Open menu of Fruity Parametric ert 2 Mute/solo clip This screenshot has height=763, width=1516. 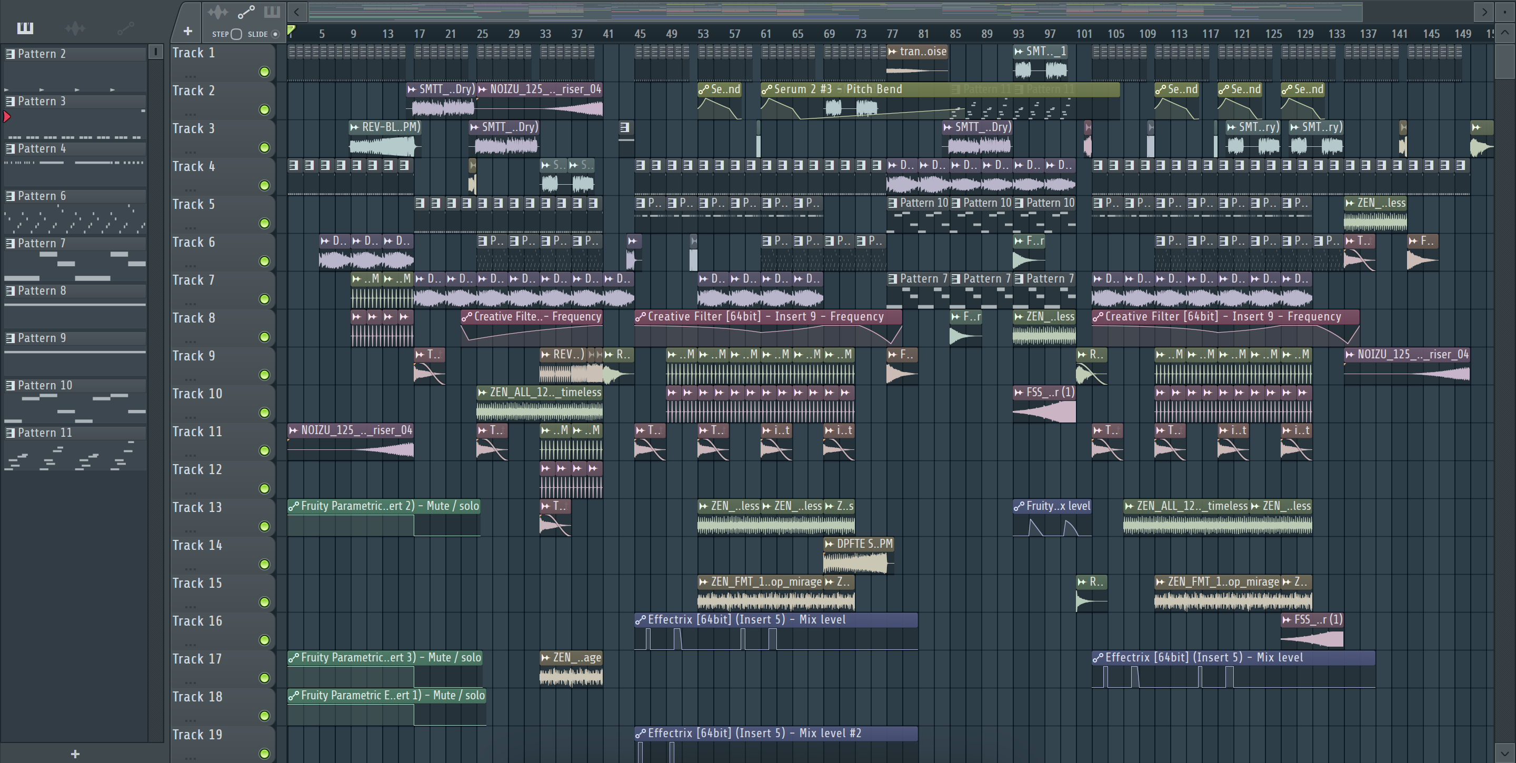click(x=294, y=506)
